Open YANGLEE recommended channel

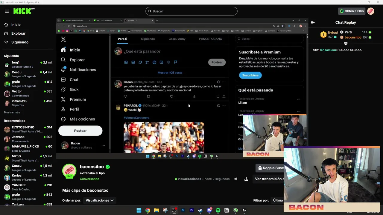click(28, 187)
